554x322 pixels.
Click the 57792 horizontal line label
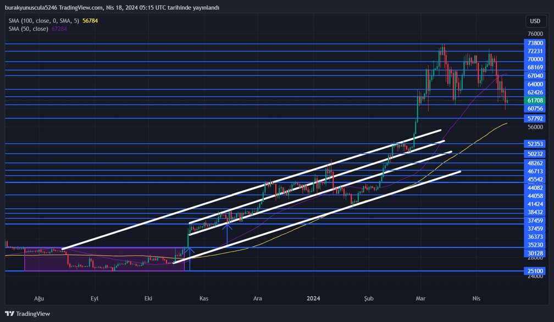tap(535, 118)
